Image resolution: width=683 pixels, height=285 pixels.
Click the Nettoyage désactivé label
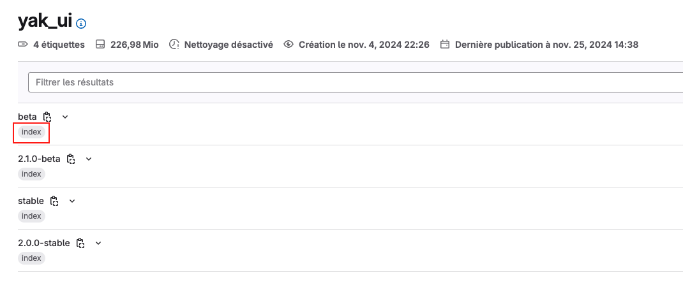[x=229, y=45]
